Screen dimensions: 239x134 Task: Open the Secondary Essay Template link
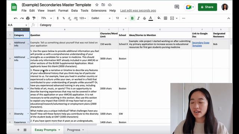pos(201,44)
